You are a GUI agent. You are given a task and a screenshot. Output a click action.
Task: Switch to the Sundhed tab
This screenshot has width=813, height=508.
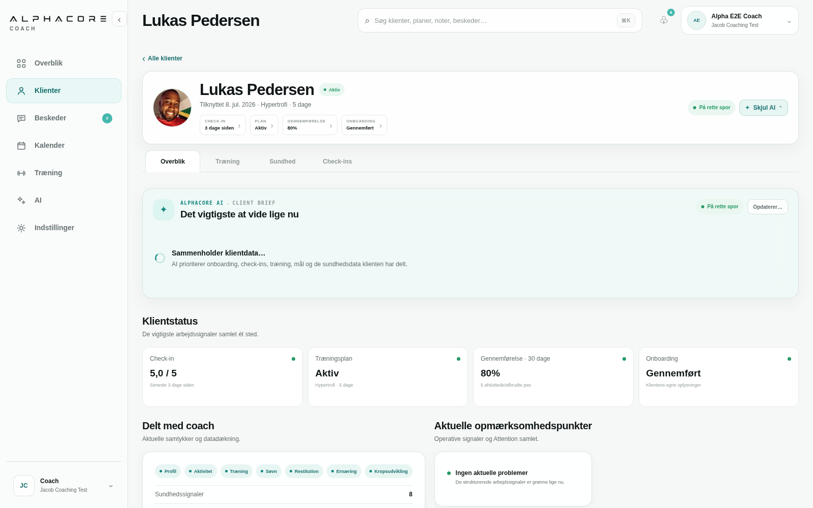[x=283, y=162]
